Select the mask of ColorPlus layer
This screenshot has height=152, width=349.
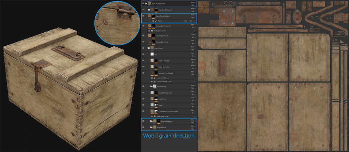pyautogui.click(x=156, y=98)
